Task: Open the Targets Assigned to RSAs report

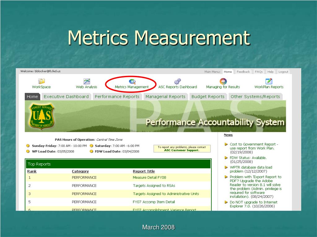Action: coord(154,185)
